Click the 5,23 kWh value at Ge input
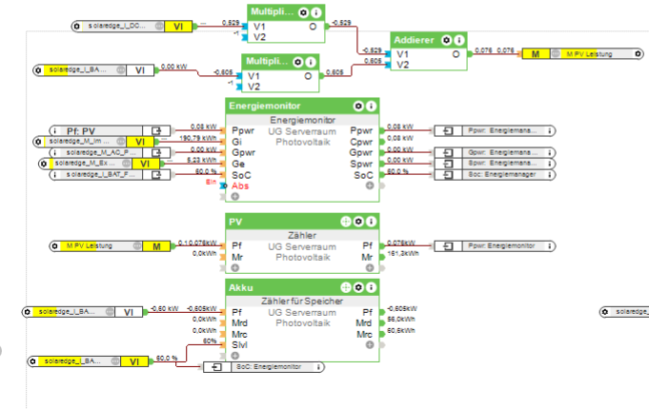The width and height of the screenshot is (649, 409). (x=202, y=160)
